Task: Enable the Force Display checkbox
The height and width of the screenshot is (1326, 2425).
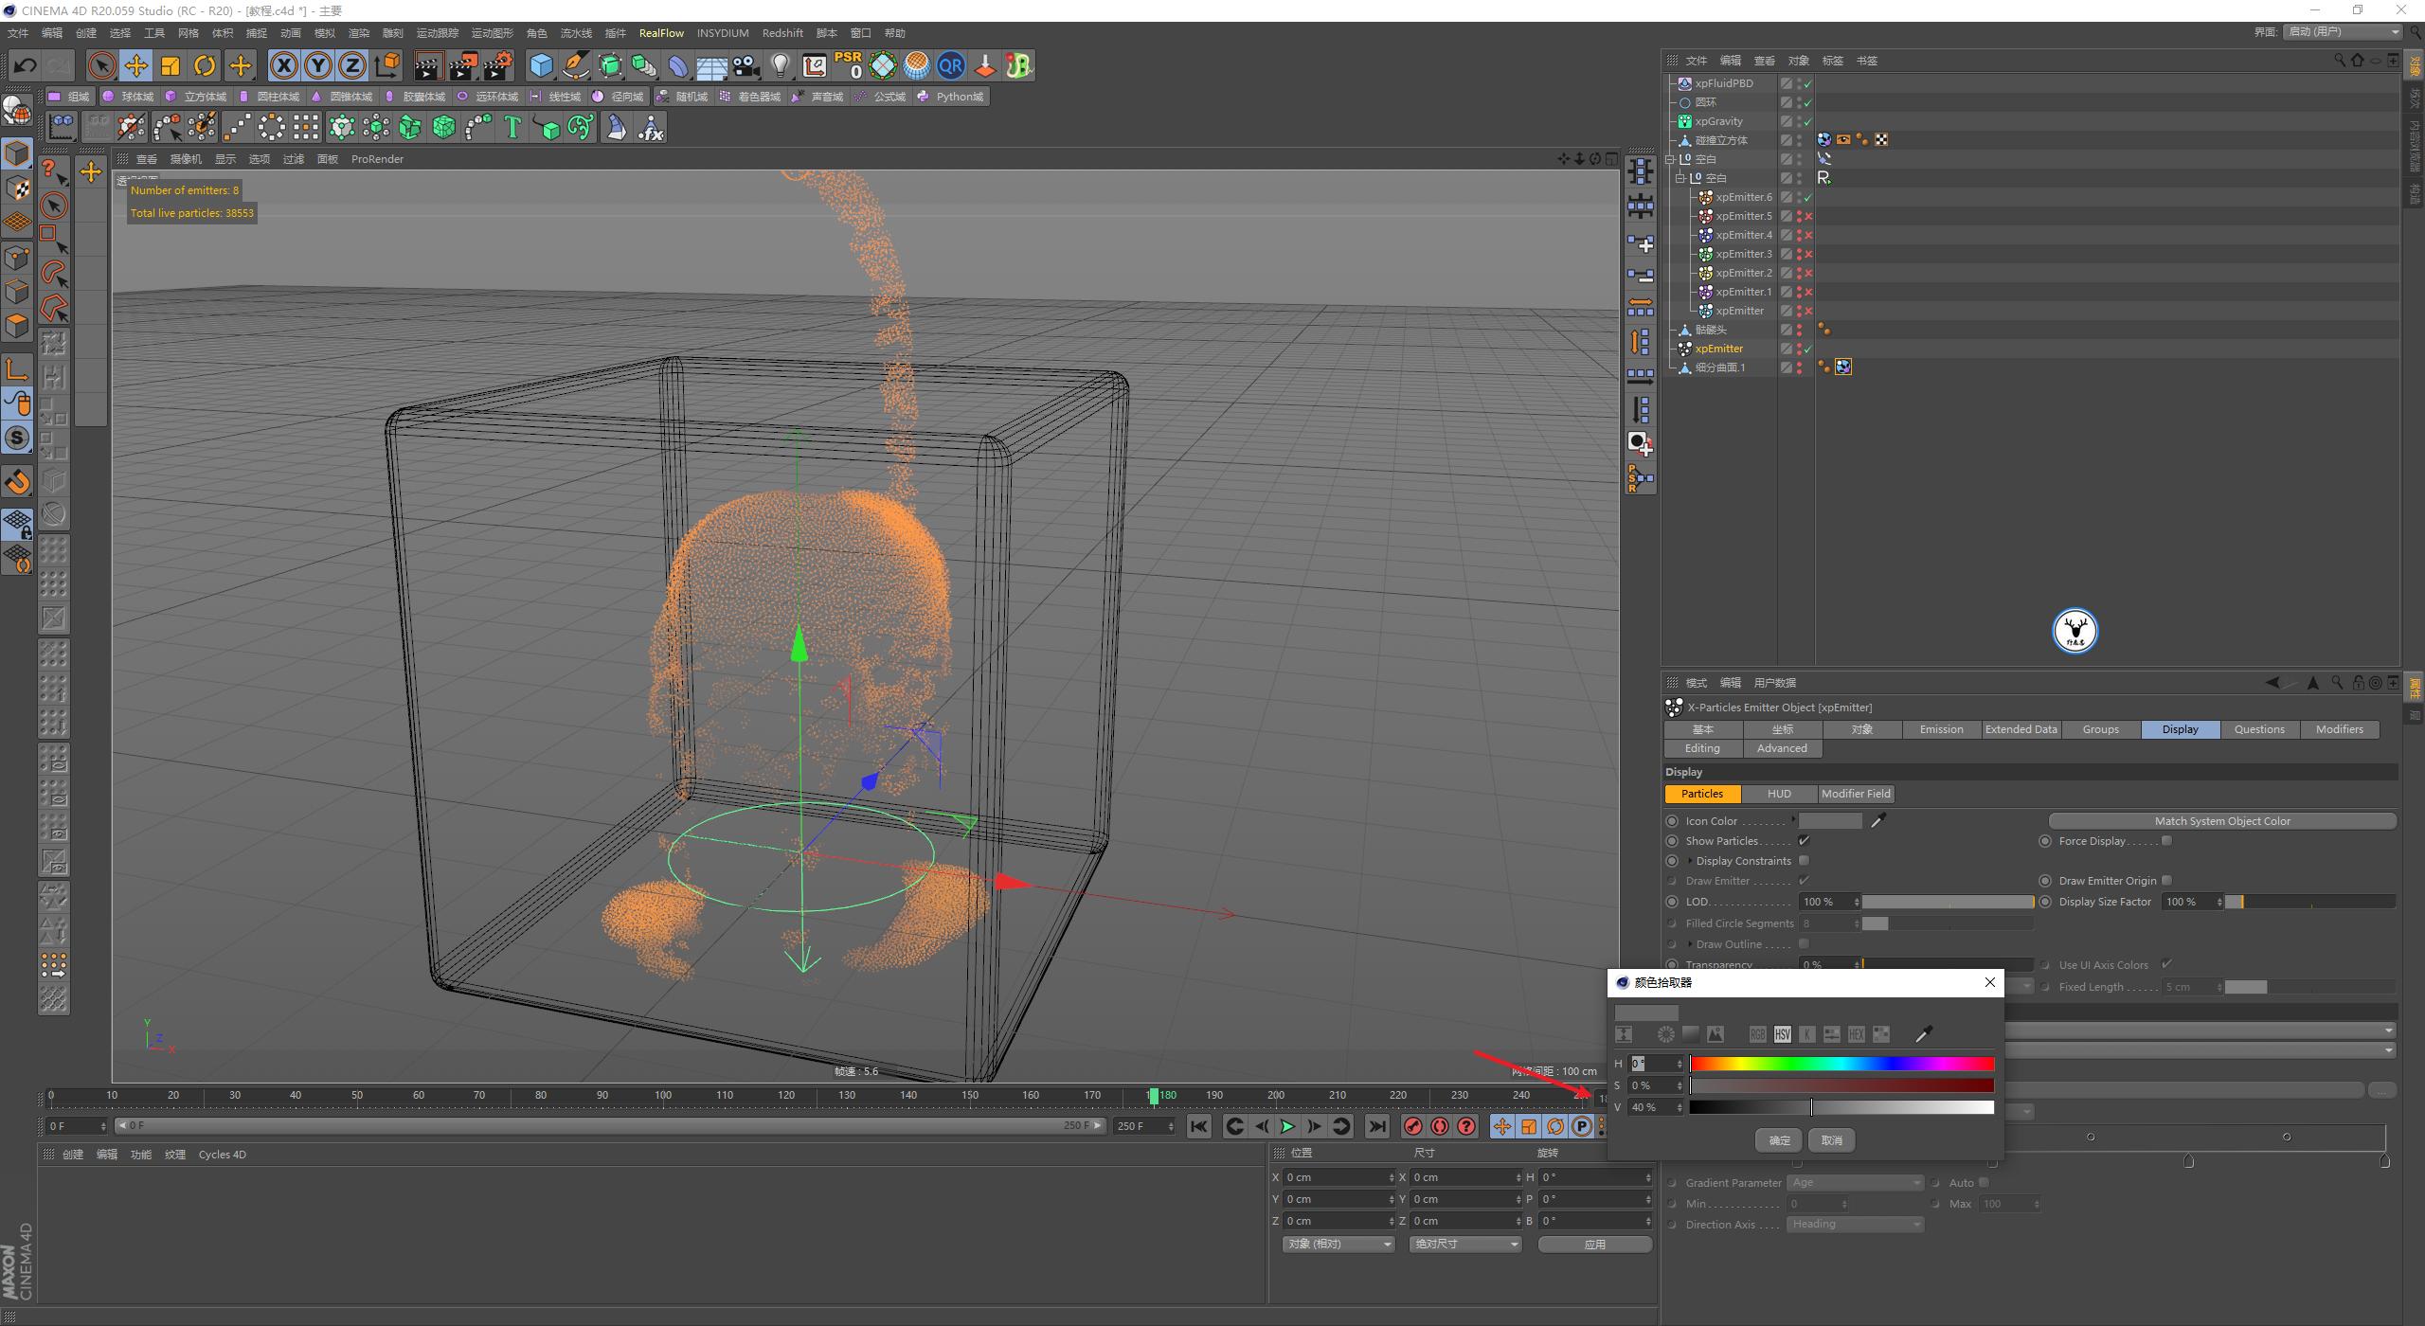Action: [2167, 840]
